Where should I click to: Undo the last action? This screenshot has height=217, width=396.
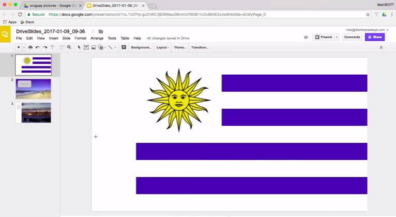pos(38,47)
